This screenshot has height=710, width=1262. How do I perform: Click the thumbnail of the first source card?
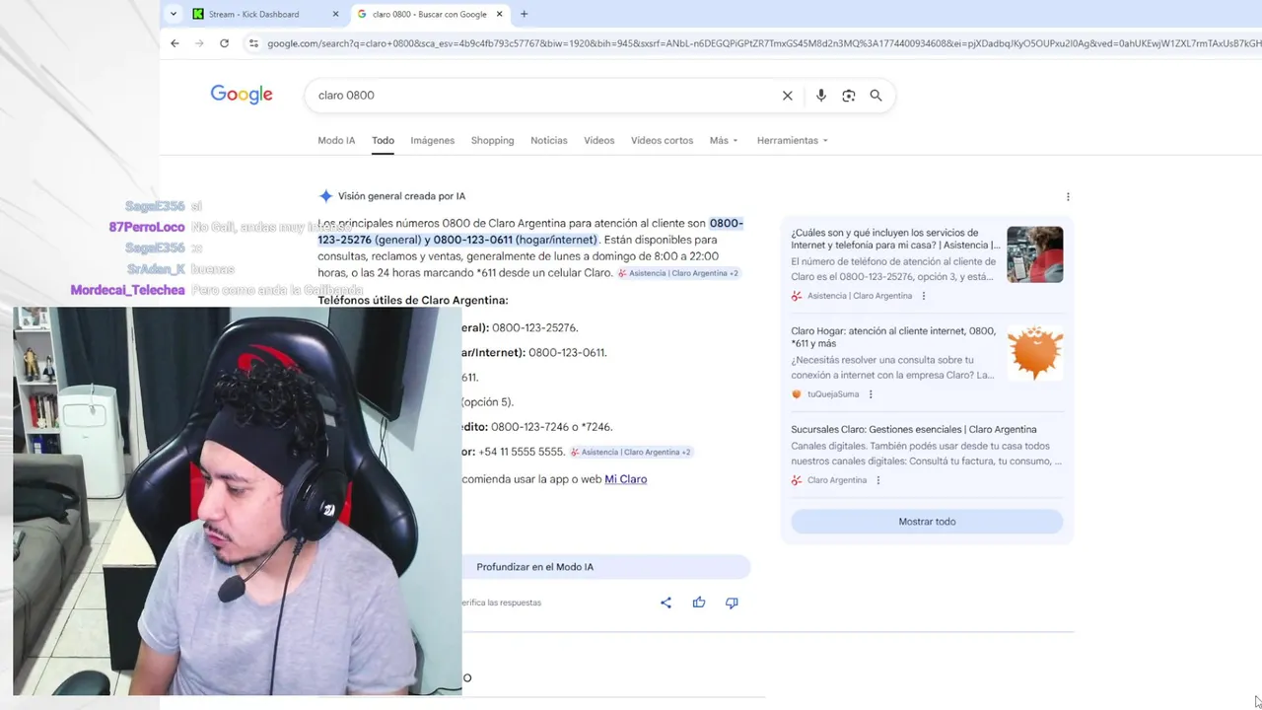click(x=1035, y=254)
